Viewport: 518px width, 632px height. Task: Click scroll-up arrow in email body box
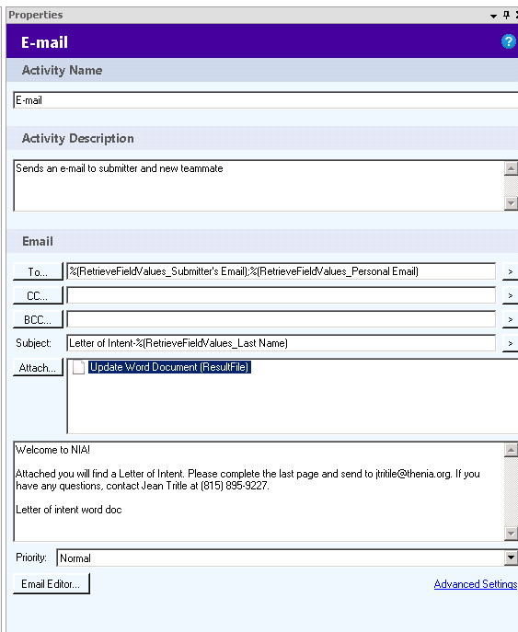[x=511, y=450]
